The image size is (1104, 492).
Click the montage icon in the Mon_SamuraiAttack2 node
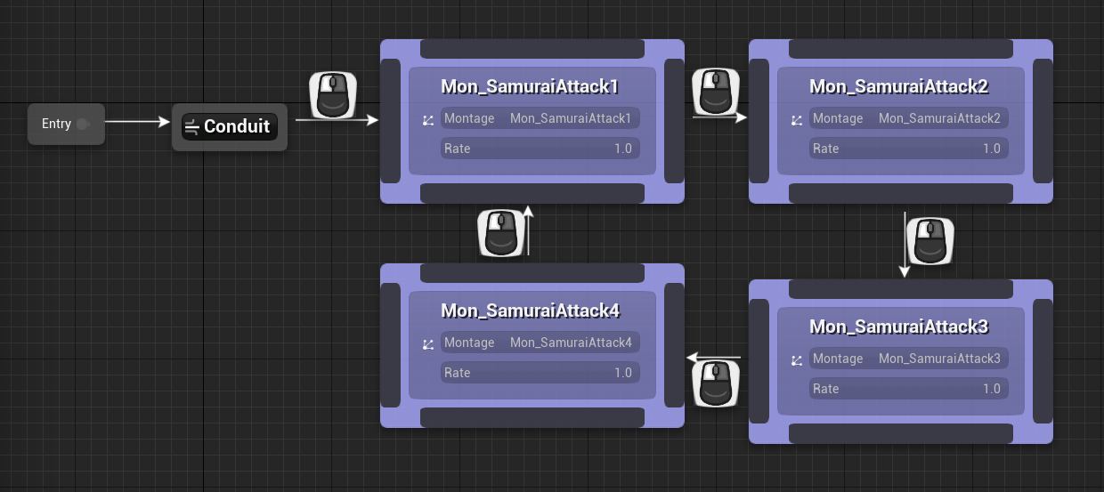797,119
